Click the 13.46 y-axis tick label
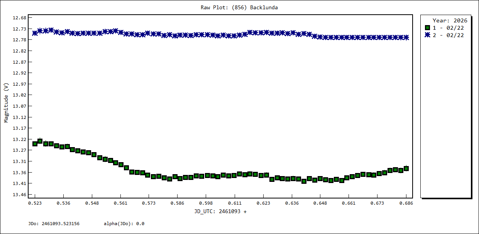This screenshot has height=234, width=479. pyautogui.click(x=20, y=195)
